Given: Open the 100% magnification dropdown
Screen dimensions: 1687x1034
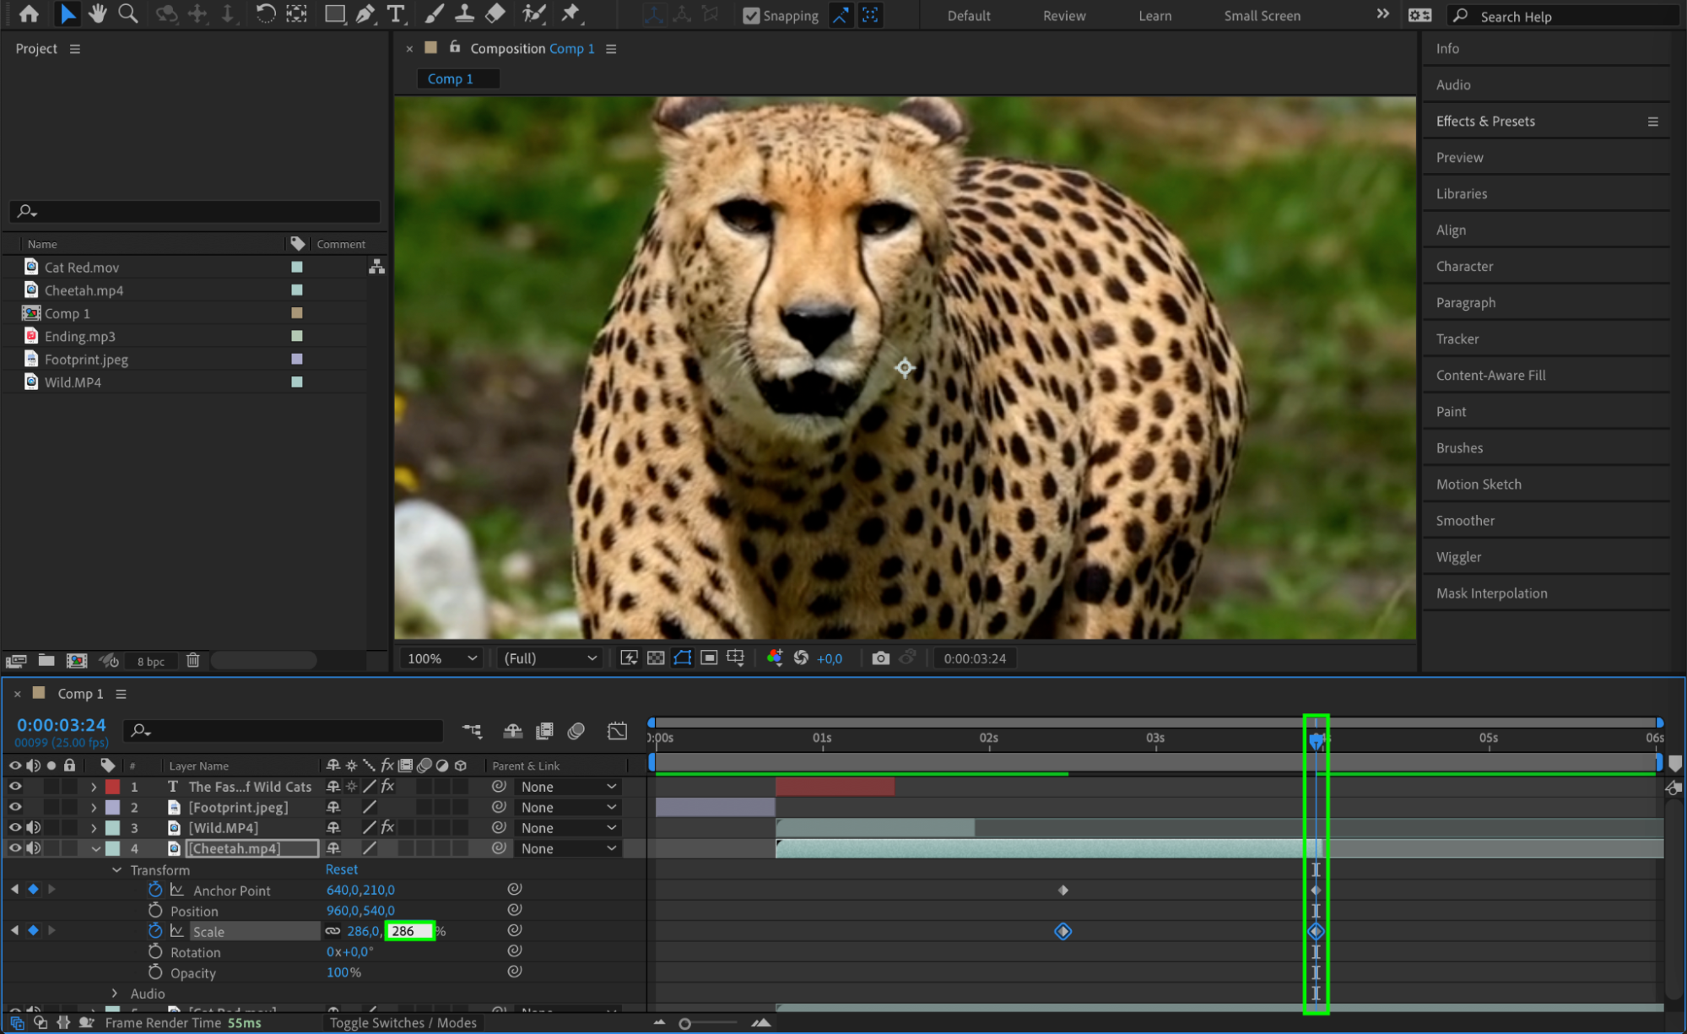Looking at the screenshot, I should [x=442, y=658].
